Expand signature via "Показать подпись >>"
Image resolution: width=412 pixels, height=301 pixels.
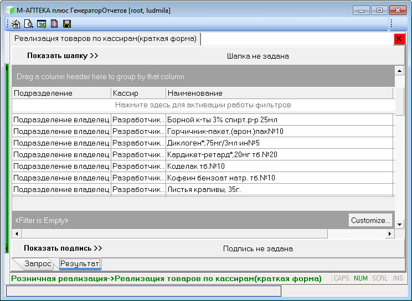[63, 248]
